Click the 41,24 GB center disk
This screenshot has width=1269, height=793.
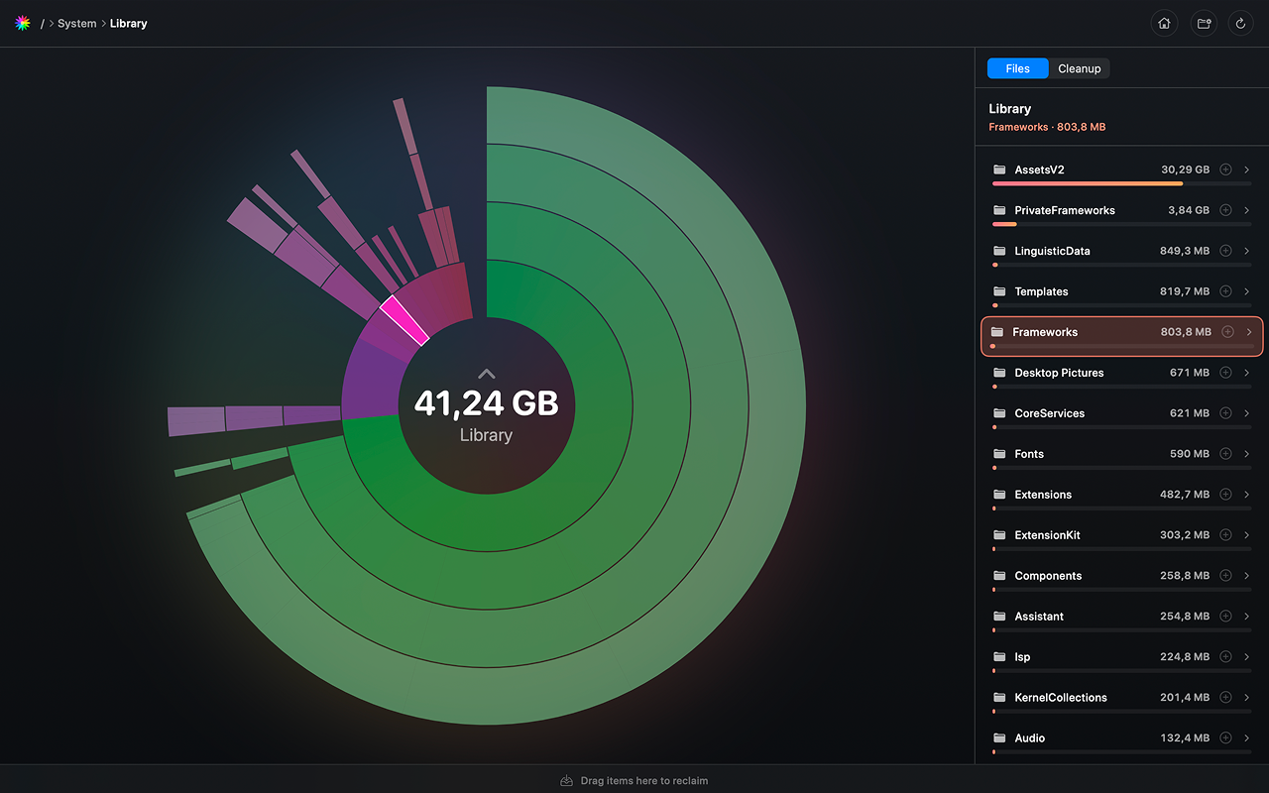coord(486,404)
